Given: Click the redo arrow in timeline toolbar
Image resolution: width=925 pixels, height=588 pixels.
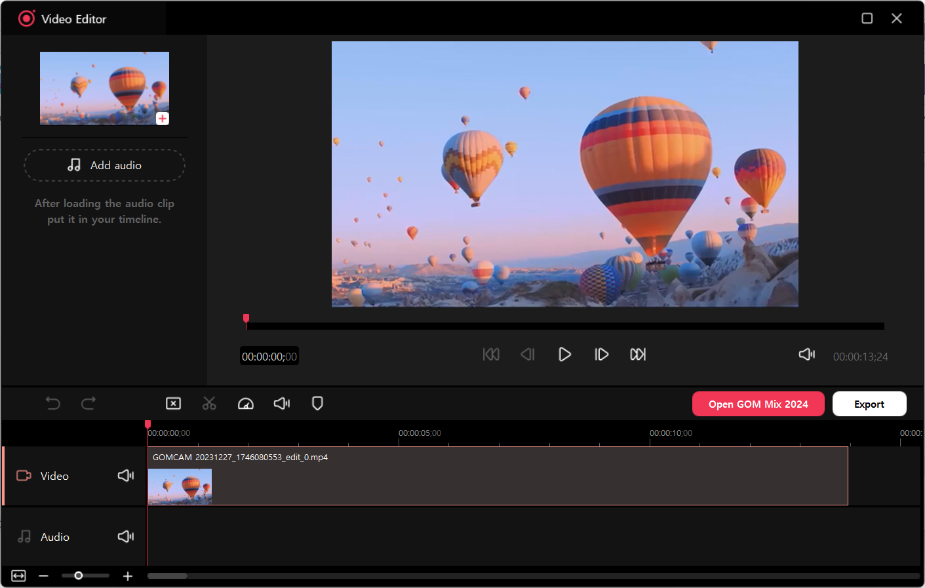Looking at the screenshot, I should tap(89, 403).
